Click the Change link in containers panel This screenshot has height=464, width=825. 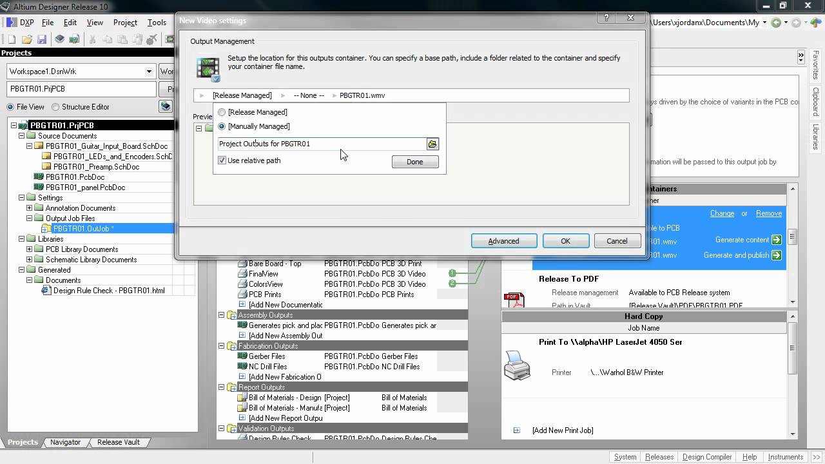click(722, 213)
